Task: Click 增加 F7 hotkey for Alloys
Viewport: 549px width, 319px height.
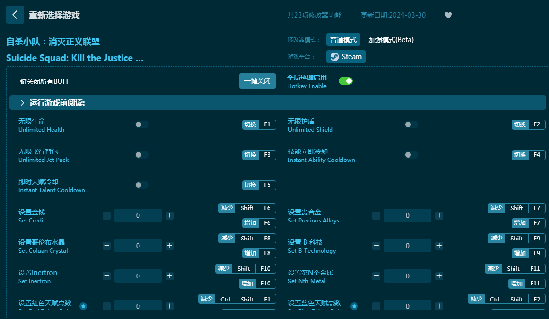Action: click(528, 222)
